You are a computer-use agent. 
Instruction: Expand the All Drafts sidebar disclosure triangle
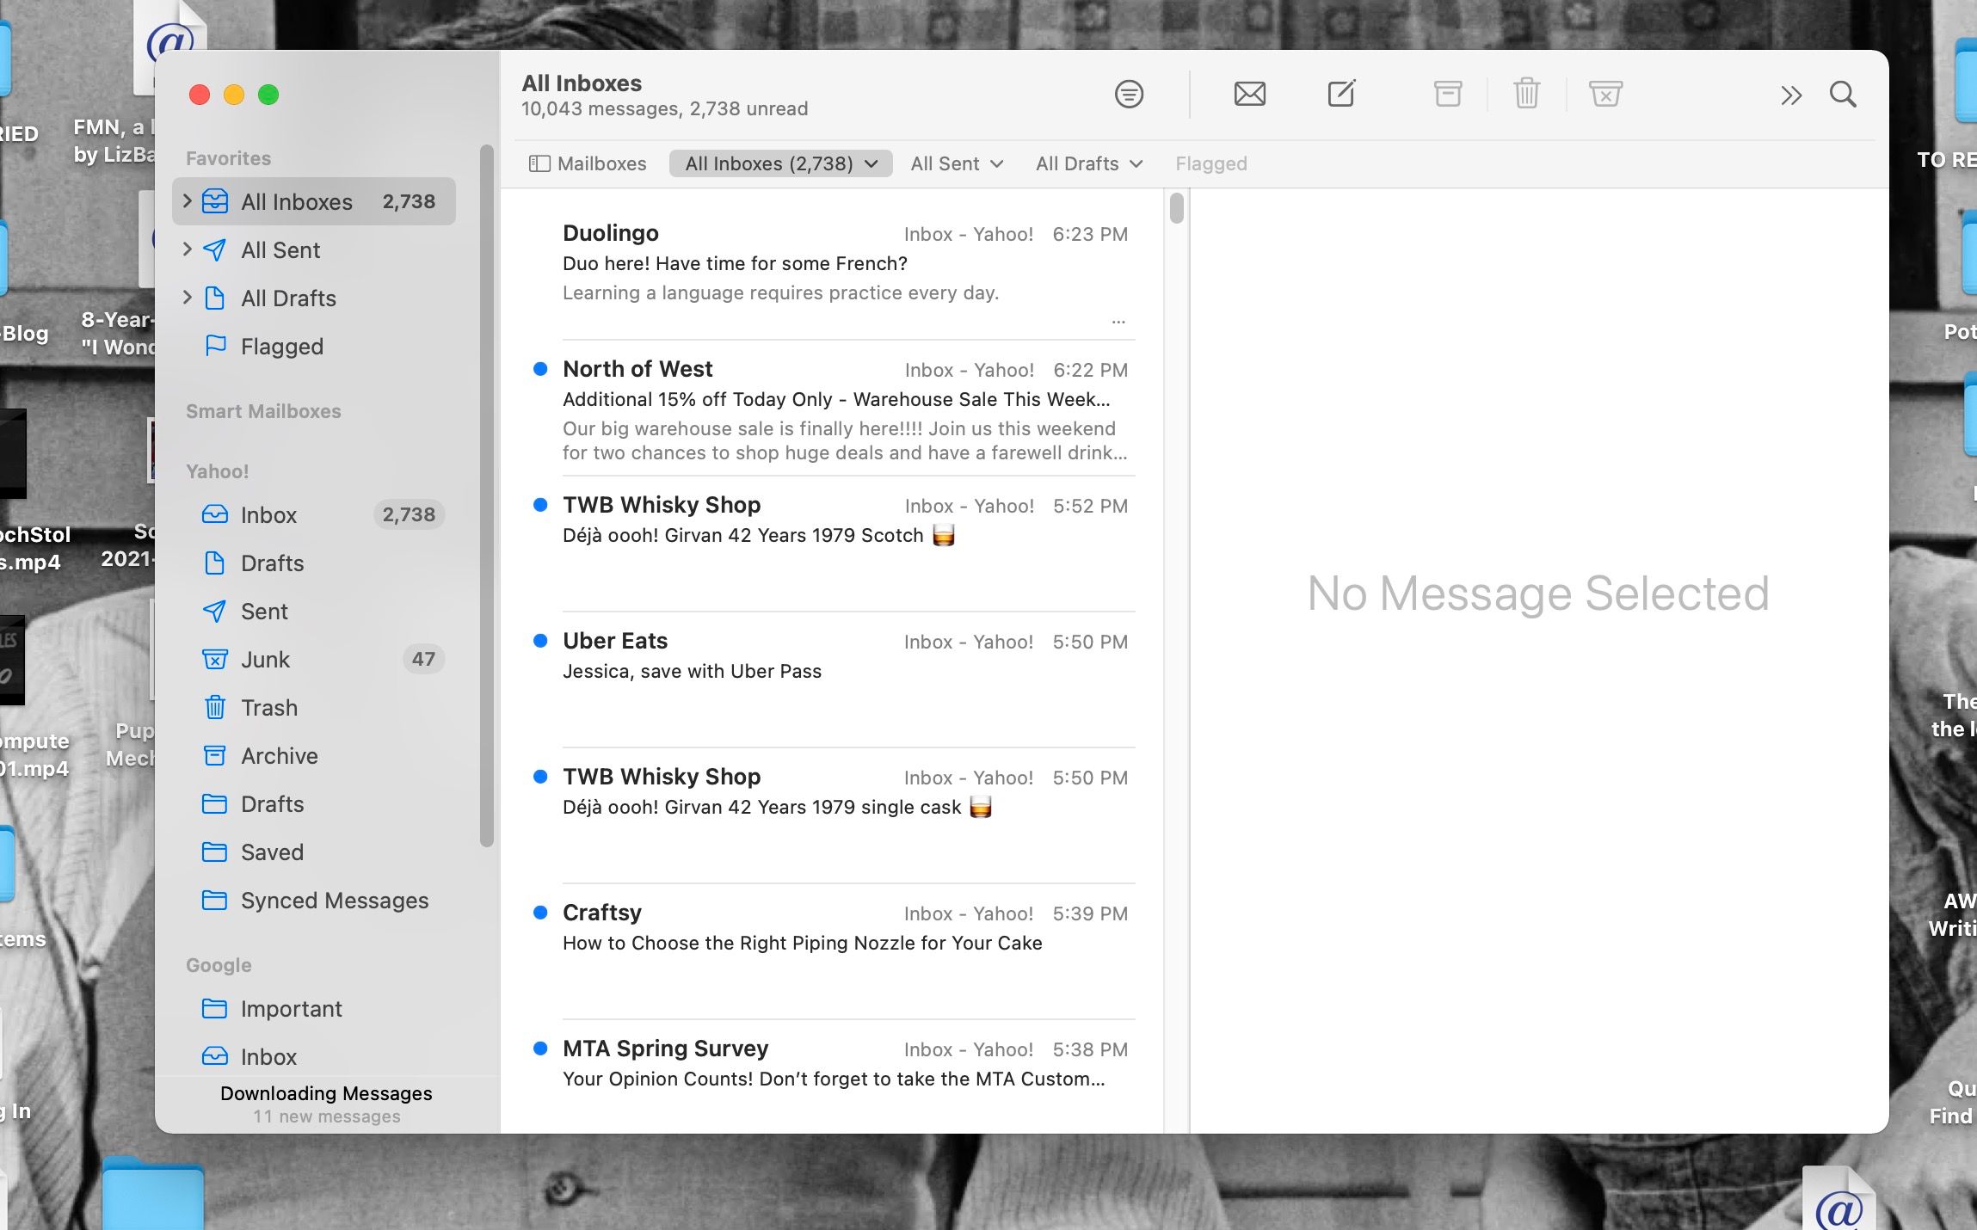[x=188, y=298]
